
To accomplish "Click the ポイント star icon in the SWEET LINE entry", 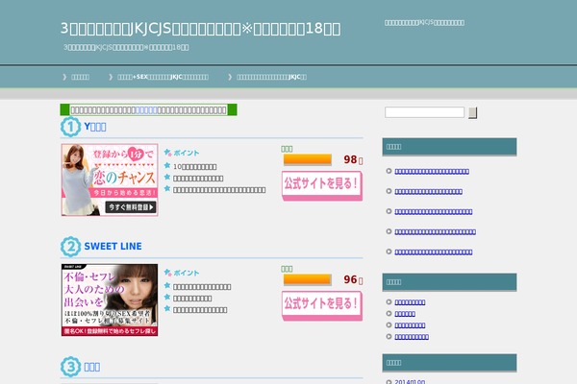I will coord(167,273).
